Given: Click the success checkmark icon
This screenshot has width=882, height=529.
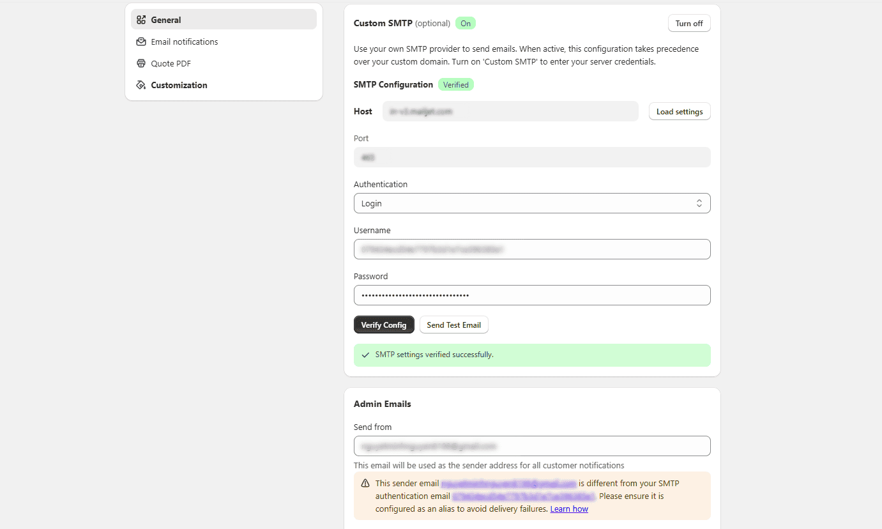Looking at the screenshot, I should click(x=365, y=355).
